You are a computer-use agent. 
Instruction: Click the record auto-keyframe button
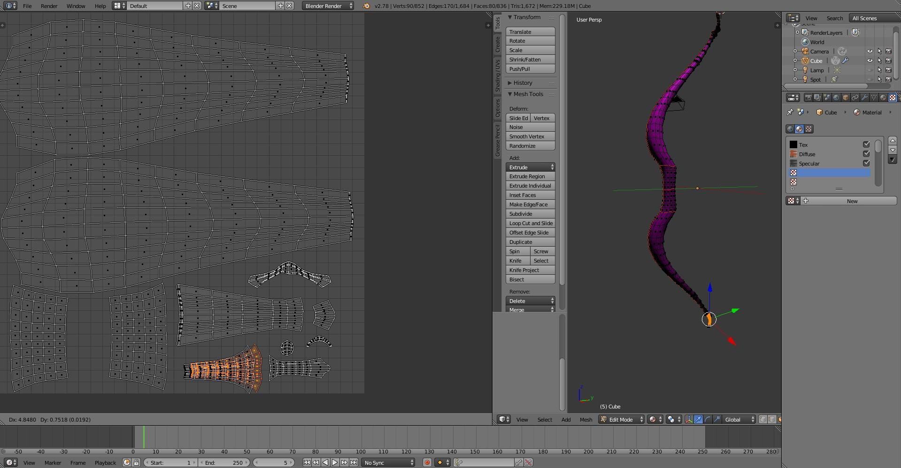[427, 462]
